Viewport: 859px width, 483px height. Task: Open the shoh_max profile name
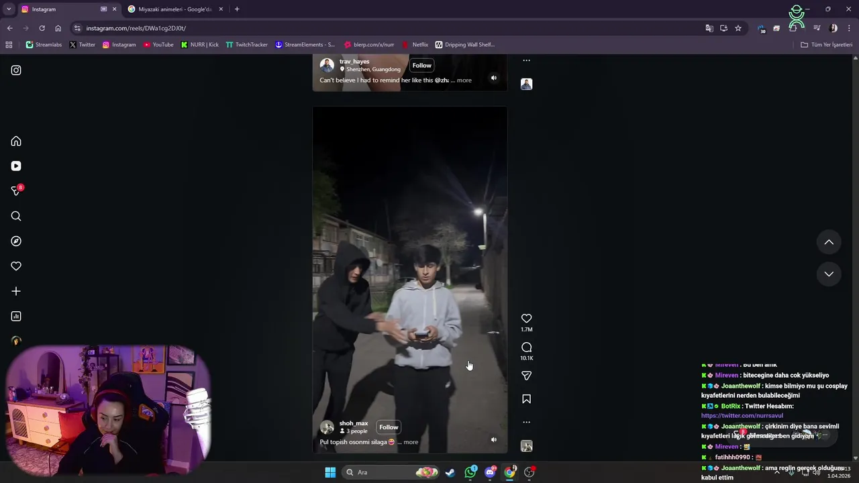coord(354,423)
